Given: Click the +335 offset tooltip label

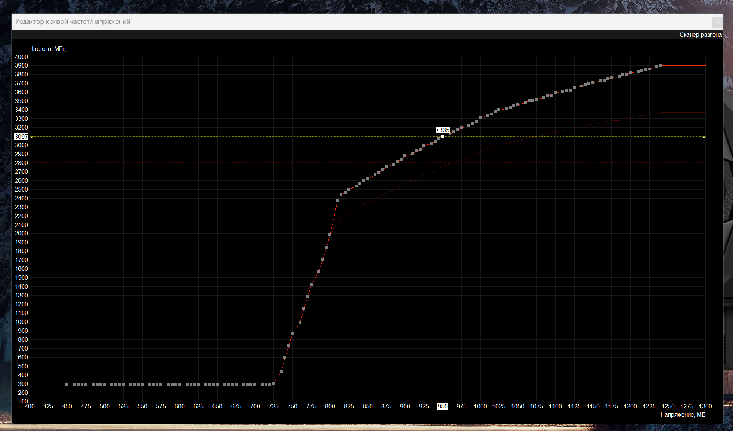Looking at the screenshot, I should [x=442, y=130].
